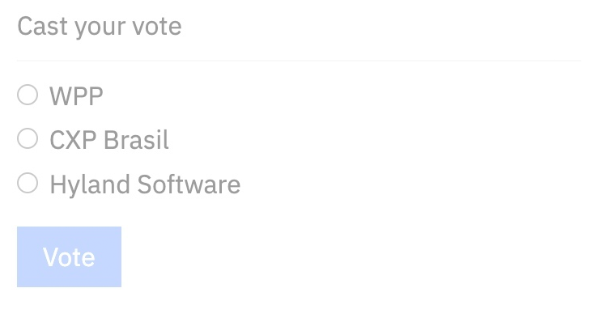Pick the first poll option's radio circle
Screen dimensions: 591x322
coord(28,95)
